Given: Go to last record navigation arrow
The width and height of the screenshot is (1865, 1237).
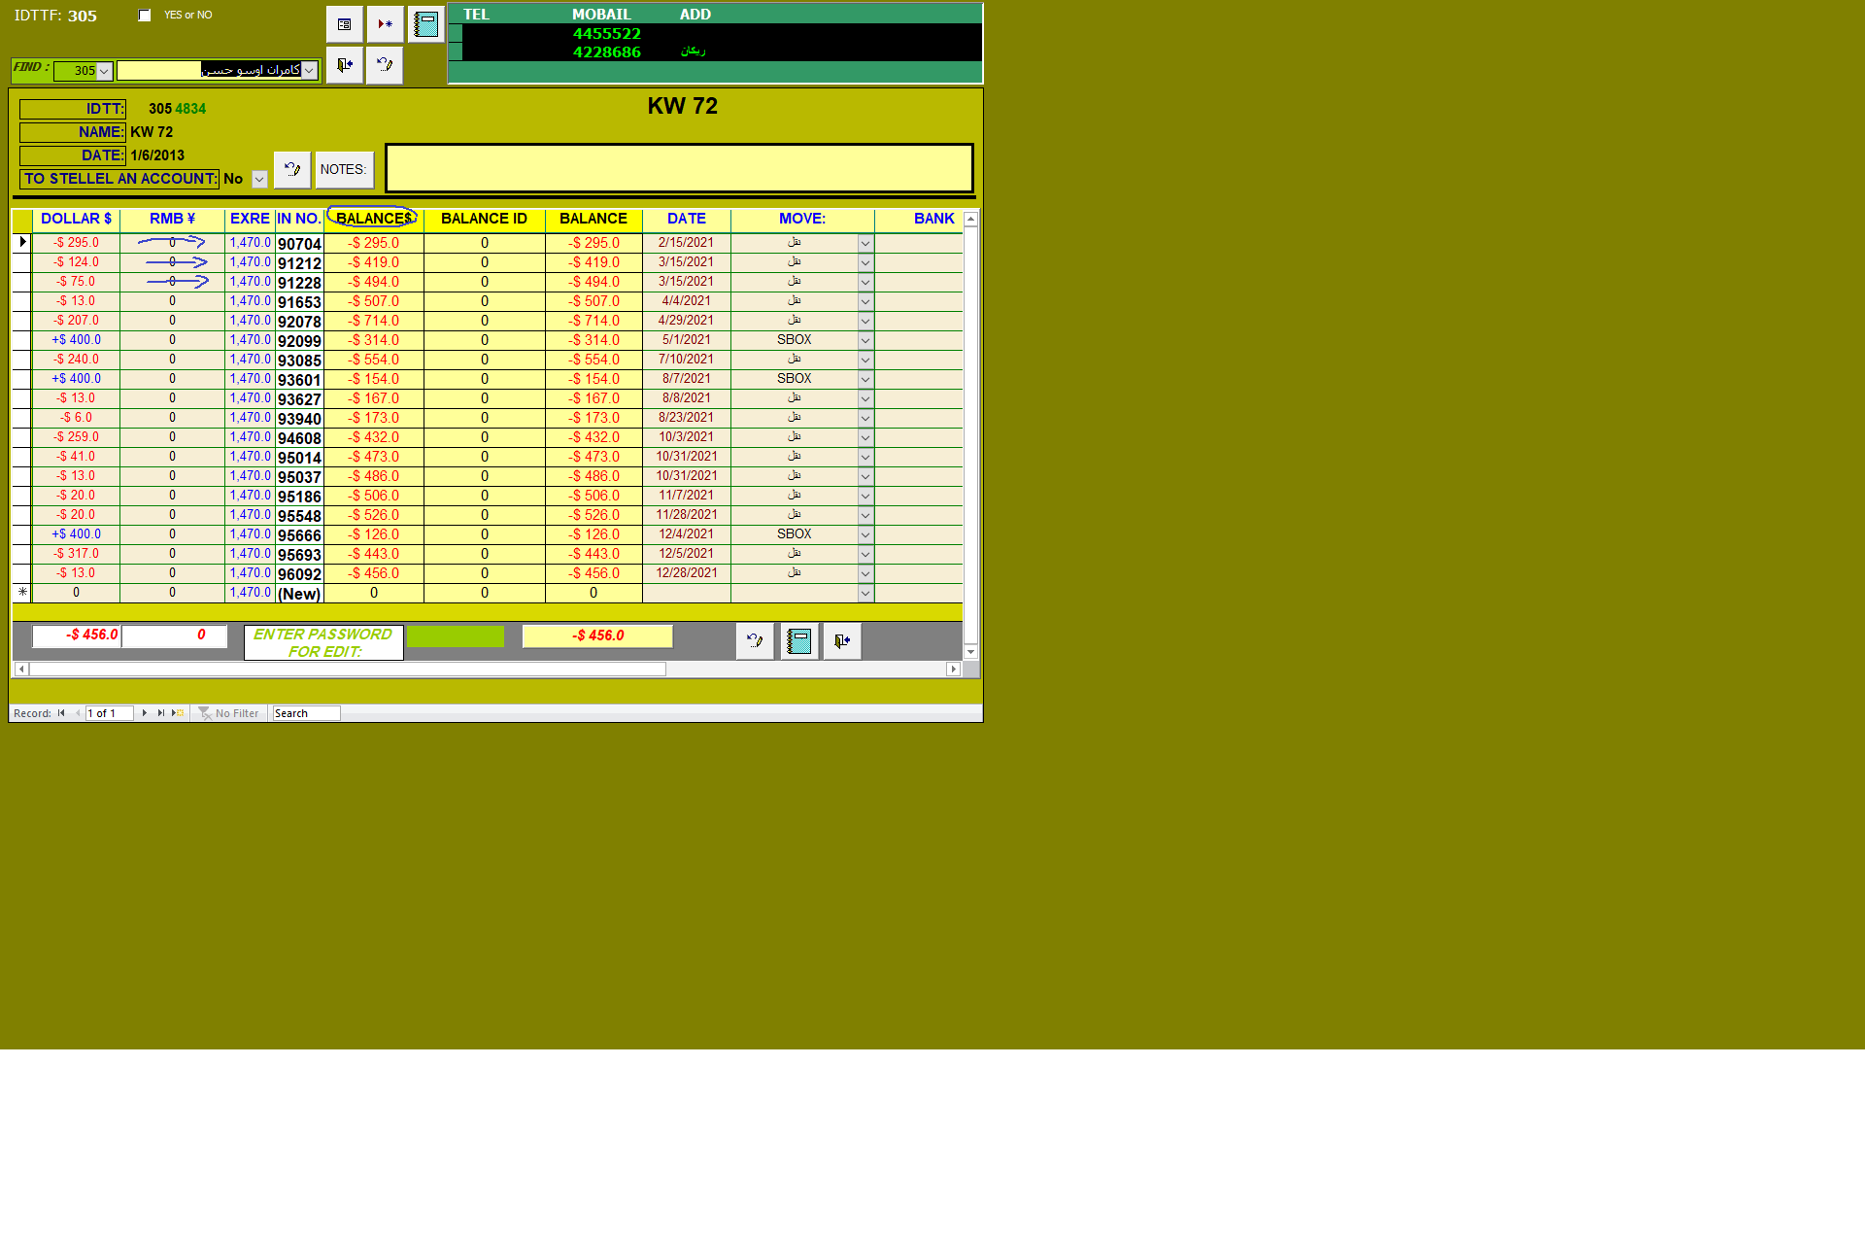Looking at the screenshot, I should coord(160,713).
